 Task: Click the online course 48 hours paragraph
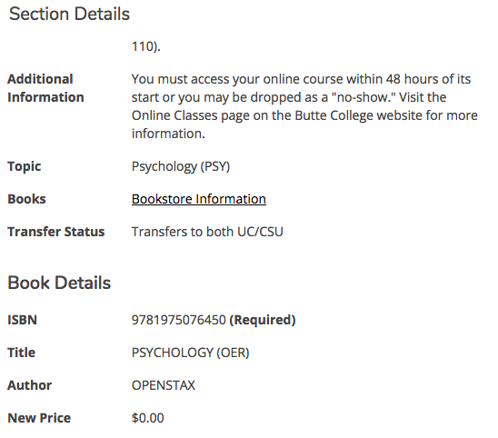tap(304, 106)
